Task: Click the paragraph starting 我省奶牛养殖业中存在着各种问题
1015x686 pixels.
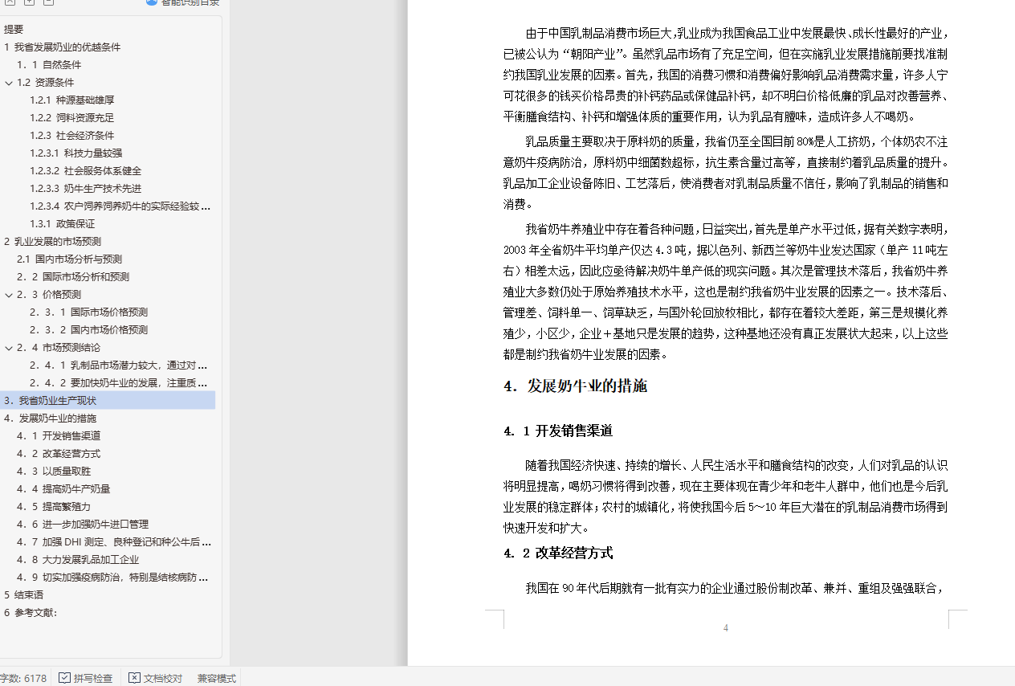Action: point(726,291)
